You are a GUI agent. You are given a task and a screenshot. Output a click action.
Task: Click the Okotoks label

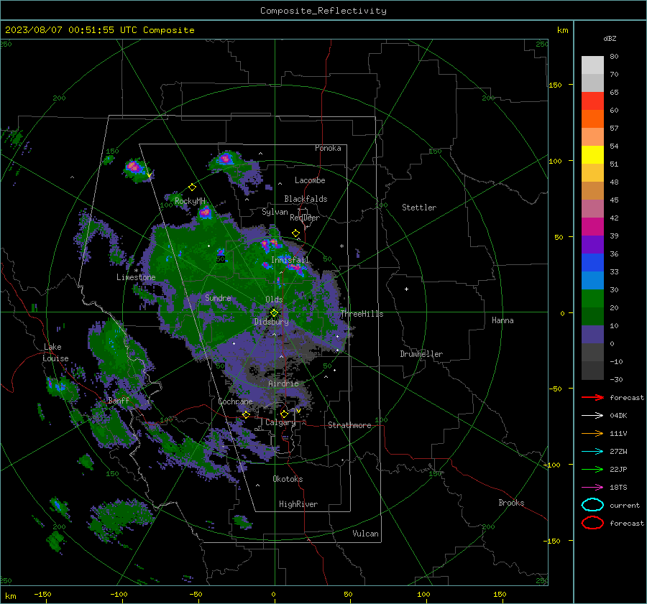pos(288,478)
